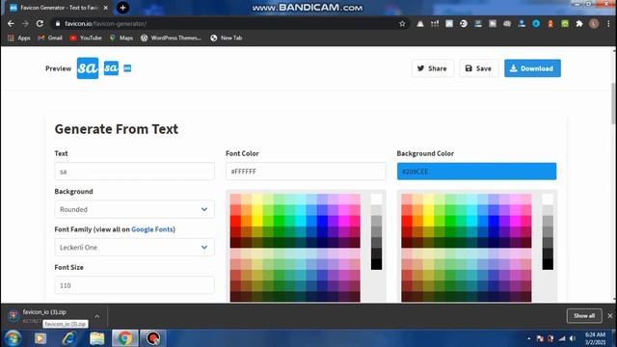Click the Text input field

tap(135, 172)
